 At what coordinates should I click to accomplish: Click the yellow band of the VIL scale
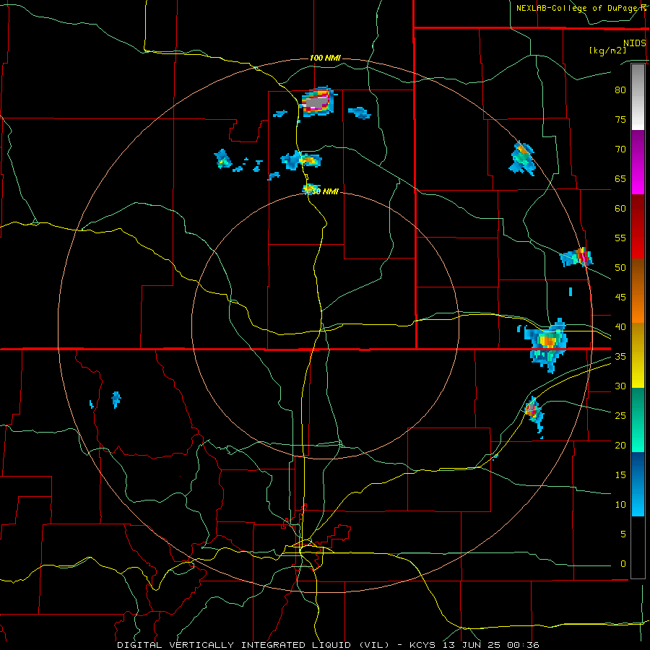tap(638, 355)
